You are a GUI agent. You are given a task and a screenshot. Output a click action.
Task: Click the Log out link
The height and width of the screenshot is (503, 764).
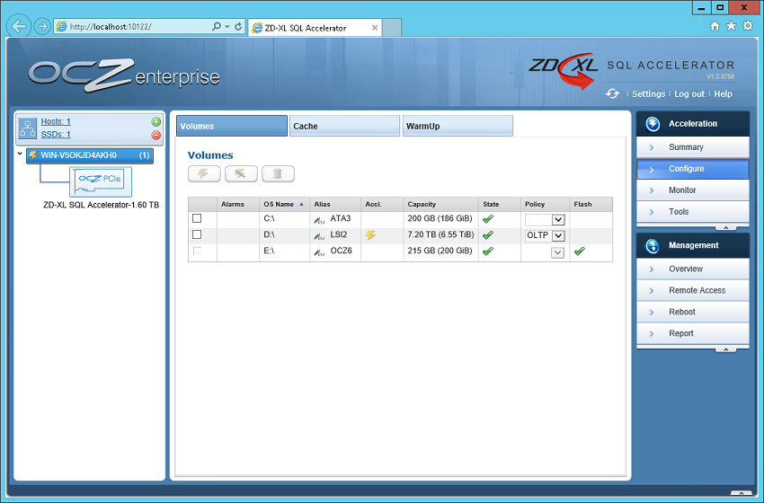coord(689,94)
